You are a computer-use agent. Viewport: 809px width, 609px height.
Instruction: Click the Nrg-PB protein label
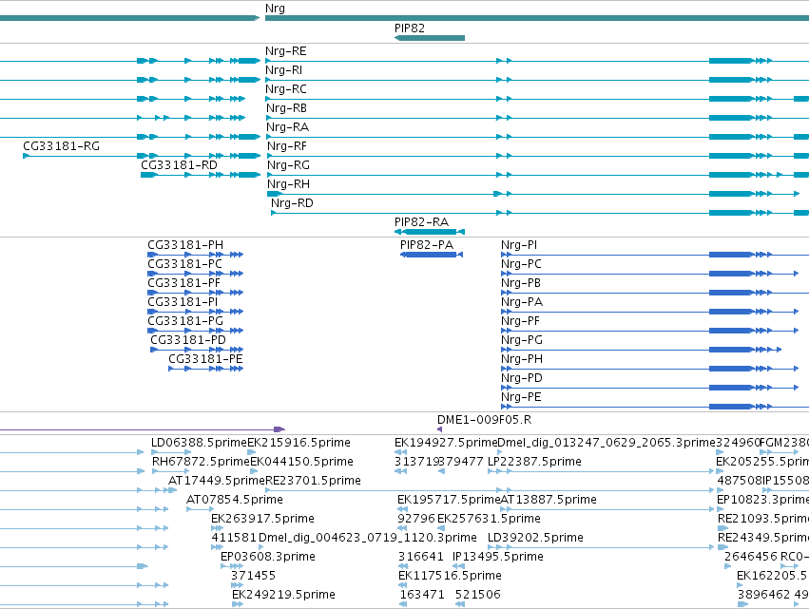click(x=521, y=283)
